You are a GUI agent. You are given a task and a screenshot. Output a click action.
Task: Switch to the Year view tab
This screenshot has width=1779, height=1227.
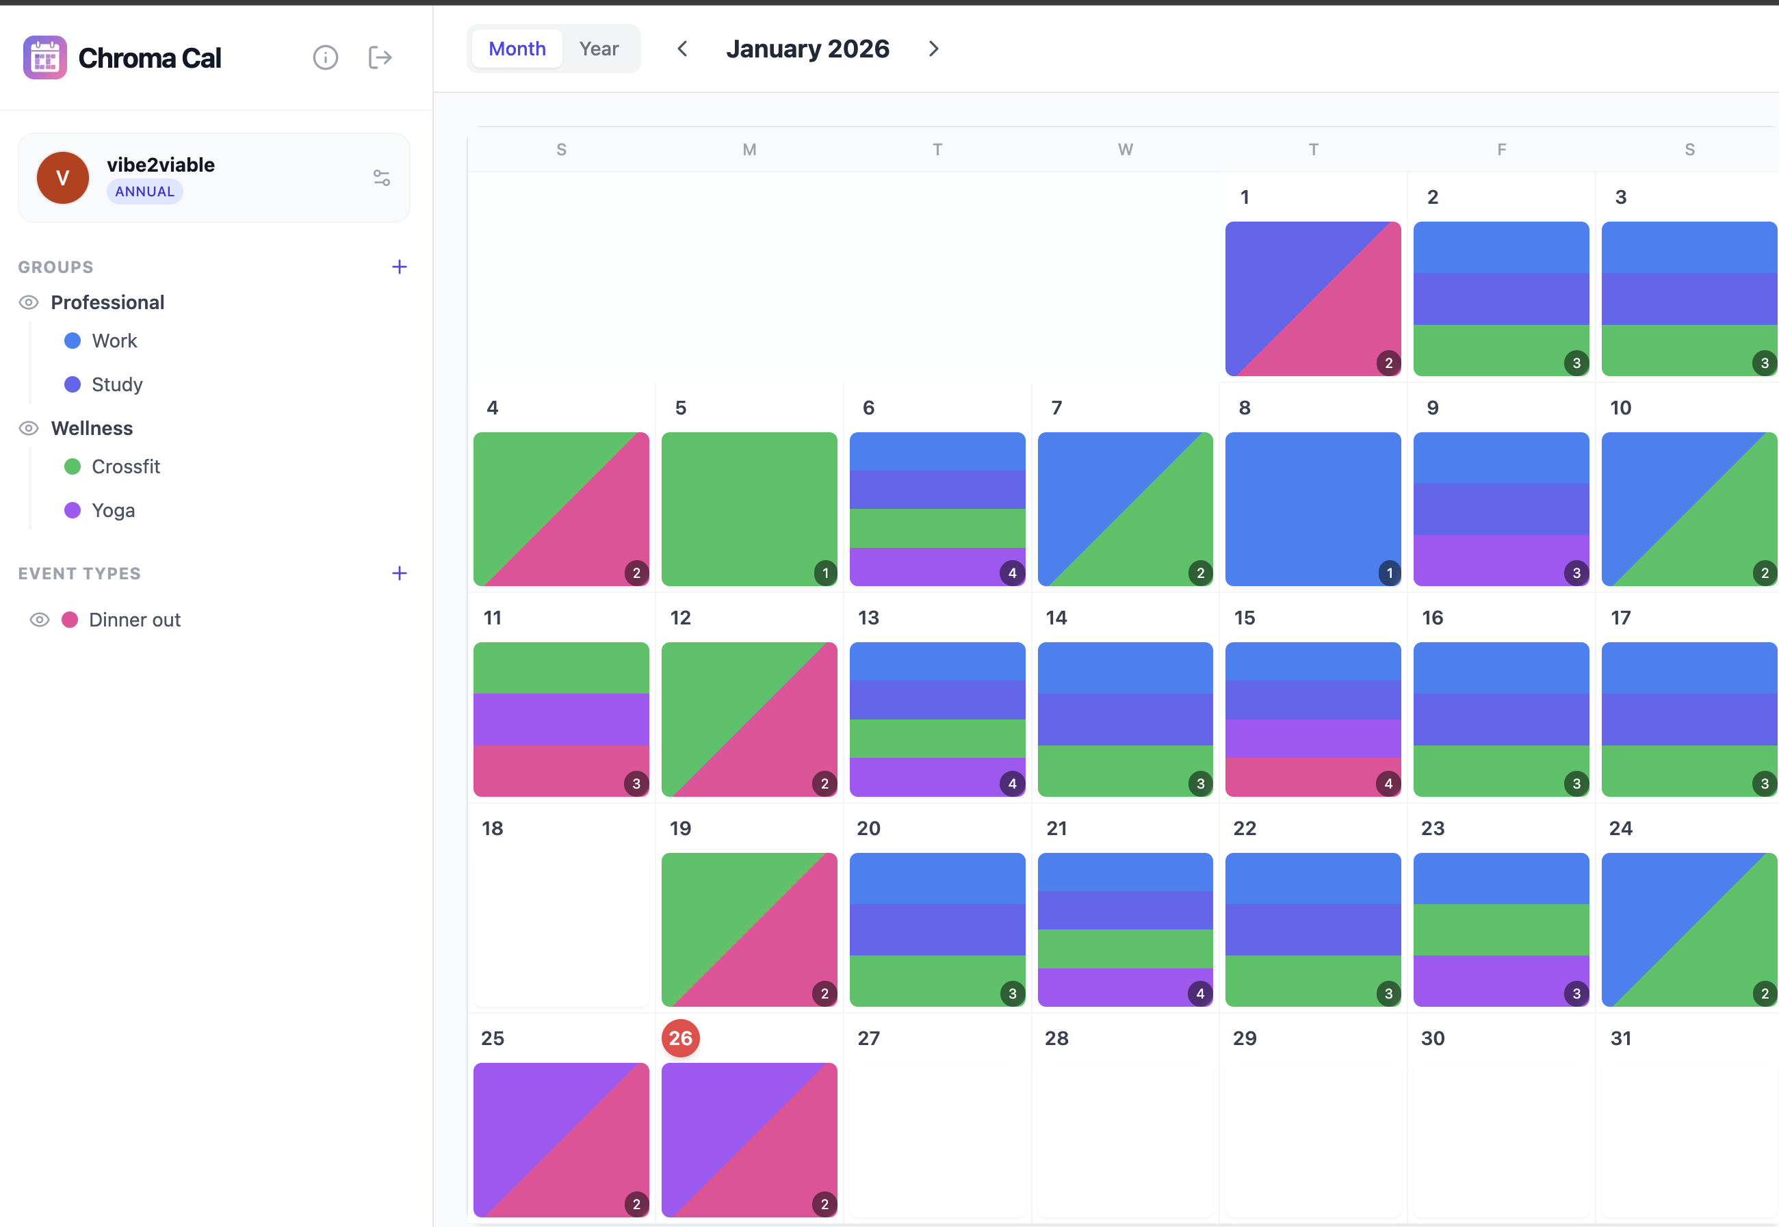[599, 48]
